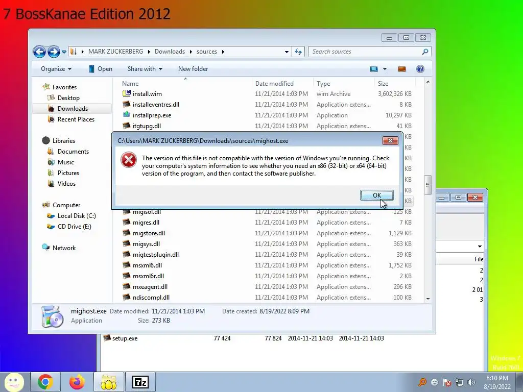Select install.wim file icon
This screenshot has height=392, width=523.
[x=127, y=94]
